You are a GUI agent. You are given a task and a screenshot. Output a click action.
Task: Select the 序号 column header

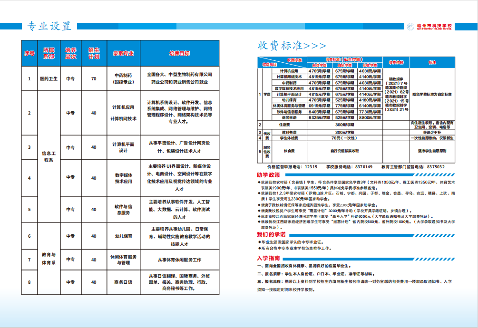click(x=29, y=53)
